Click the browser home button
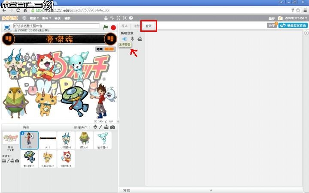The width and height of the screenshot is (309, 193). 25,10
